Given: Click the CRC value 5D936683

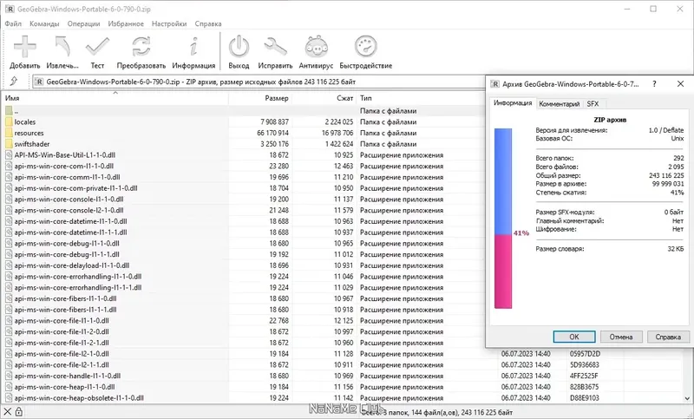Looking at the screenshot, I should click(584, 365).
